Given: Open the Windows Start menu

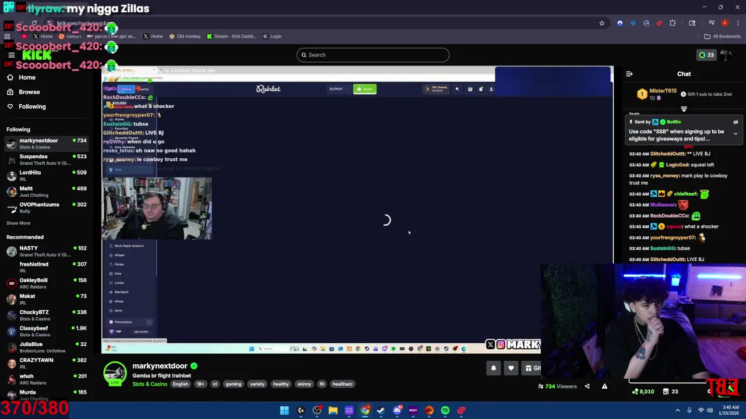Looking at the screenshot, I should (284, 410).
